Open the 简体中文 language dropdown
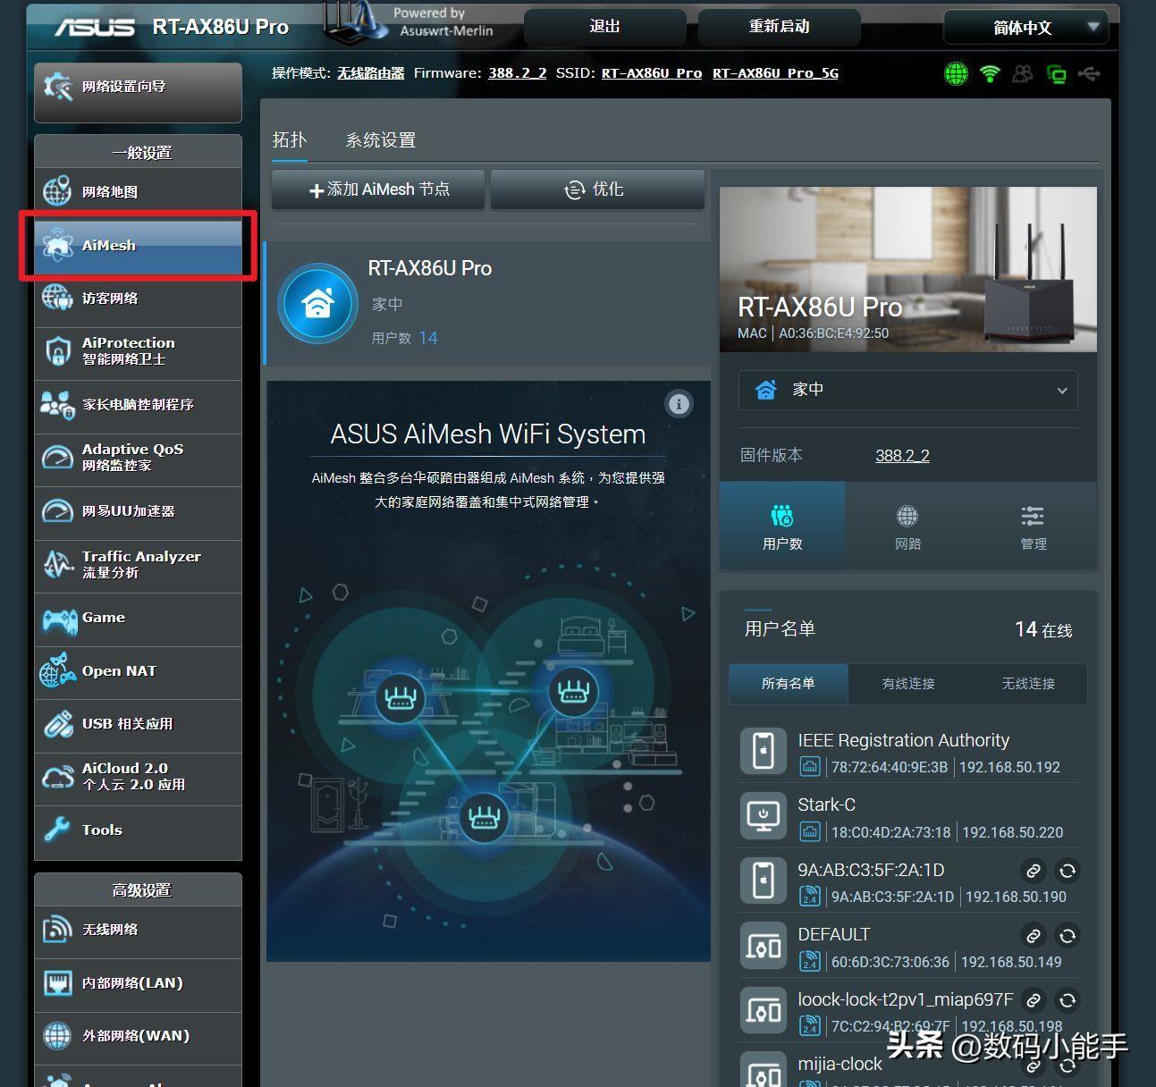The width and height of the screenshot is (1156, 1087). click(1025, 28)
